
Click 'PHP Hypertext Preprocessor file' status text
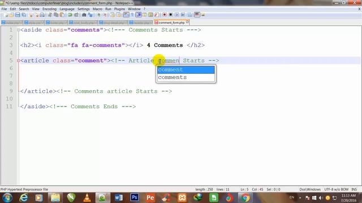point(24,189)
